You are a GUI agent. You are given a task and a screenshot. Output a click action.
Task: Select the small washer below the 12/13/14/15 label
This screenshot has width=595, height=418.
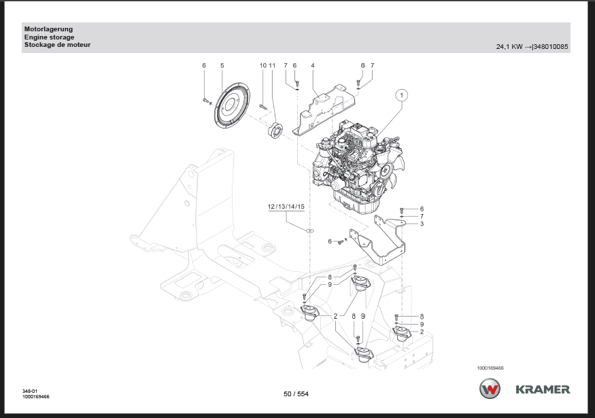tap(310, 231)
